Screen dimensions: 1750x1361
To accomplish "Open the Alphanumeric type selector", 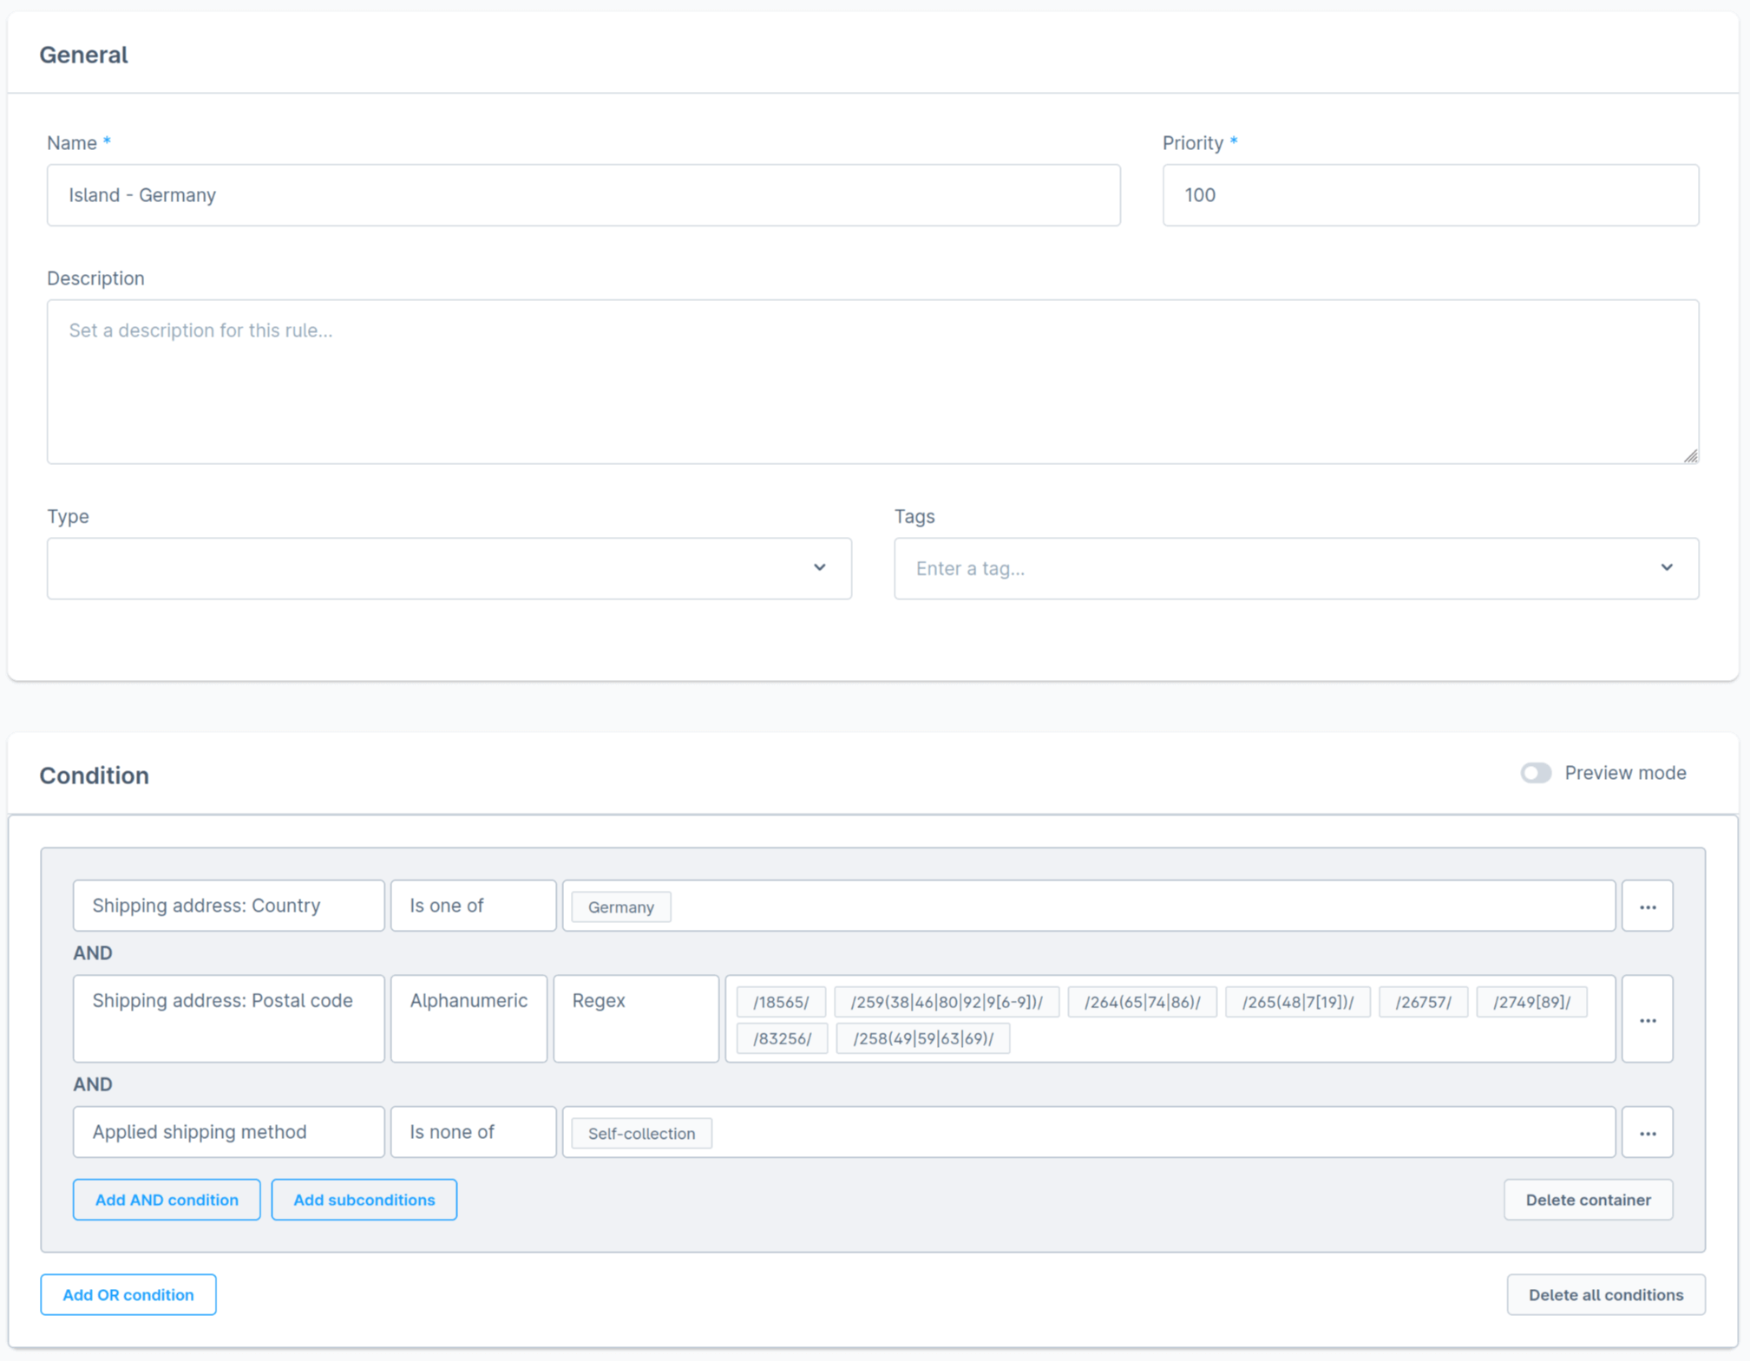I will point(469,1019).
